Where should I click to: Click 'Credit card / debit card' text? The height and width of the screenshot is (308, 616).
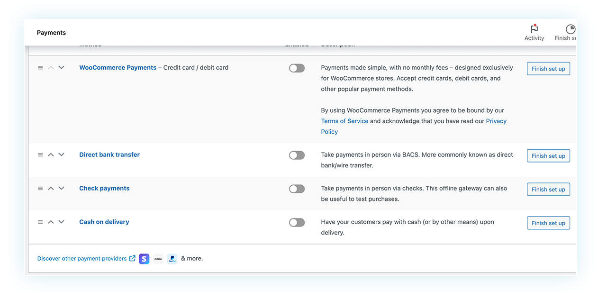click(196, 68)
